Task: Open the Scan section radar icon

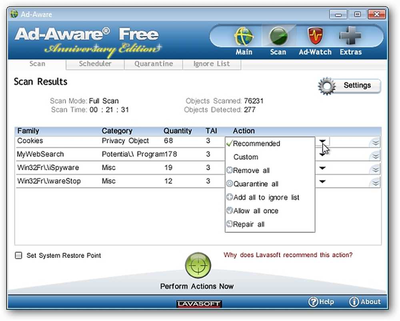Action: pyautogui.click(x=278, y=36)
